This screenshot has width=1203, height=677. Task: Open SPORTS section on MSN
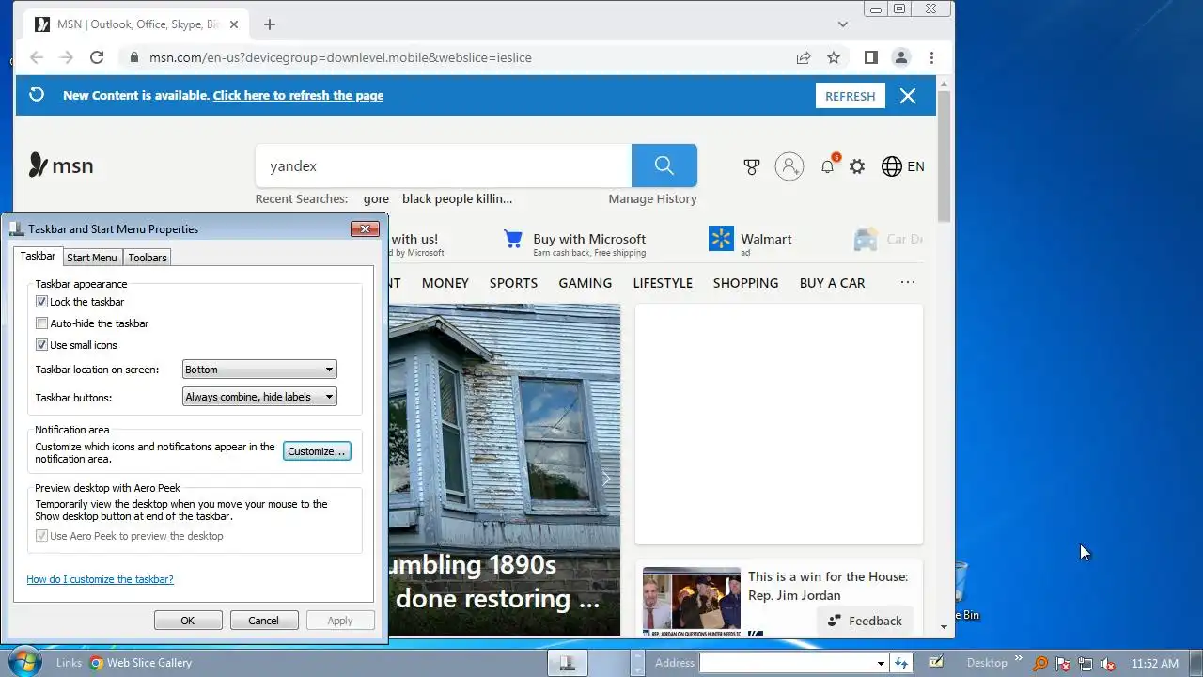pyautogui.click(x=513, y=283)
